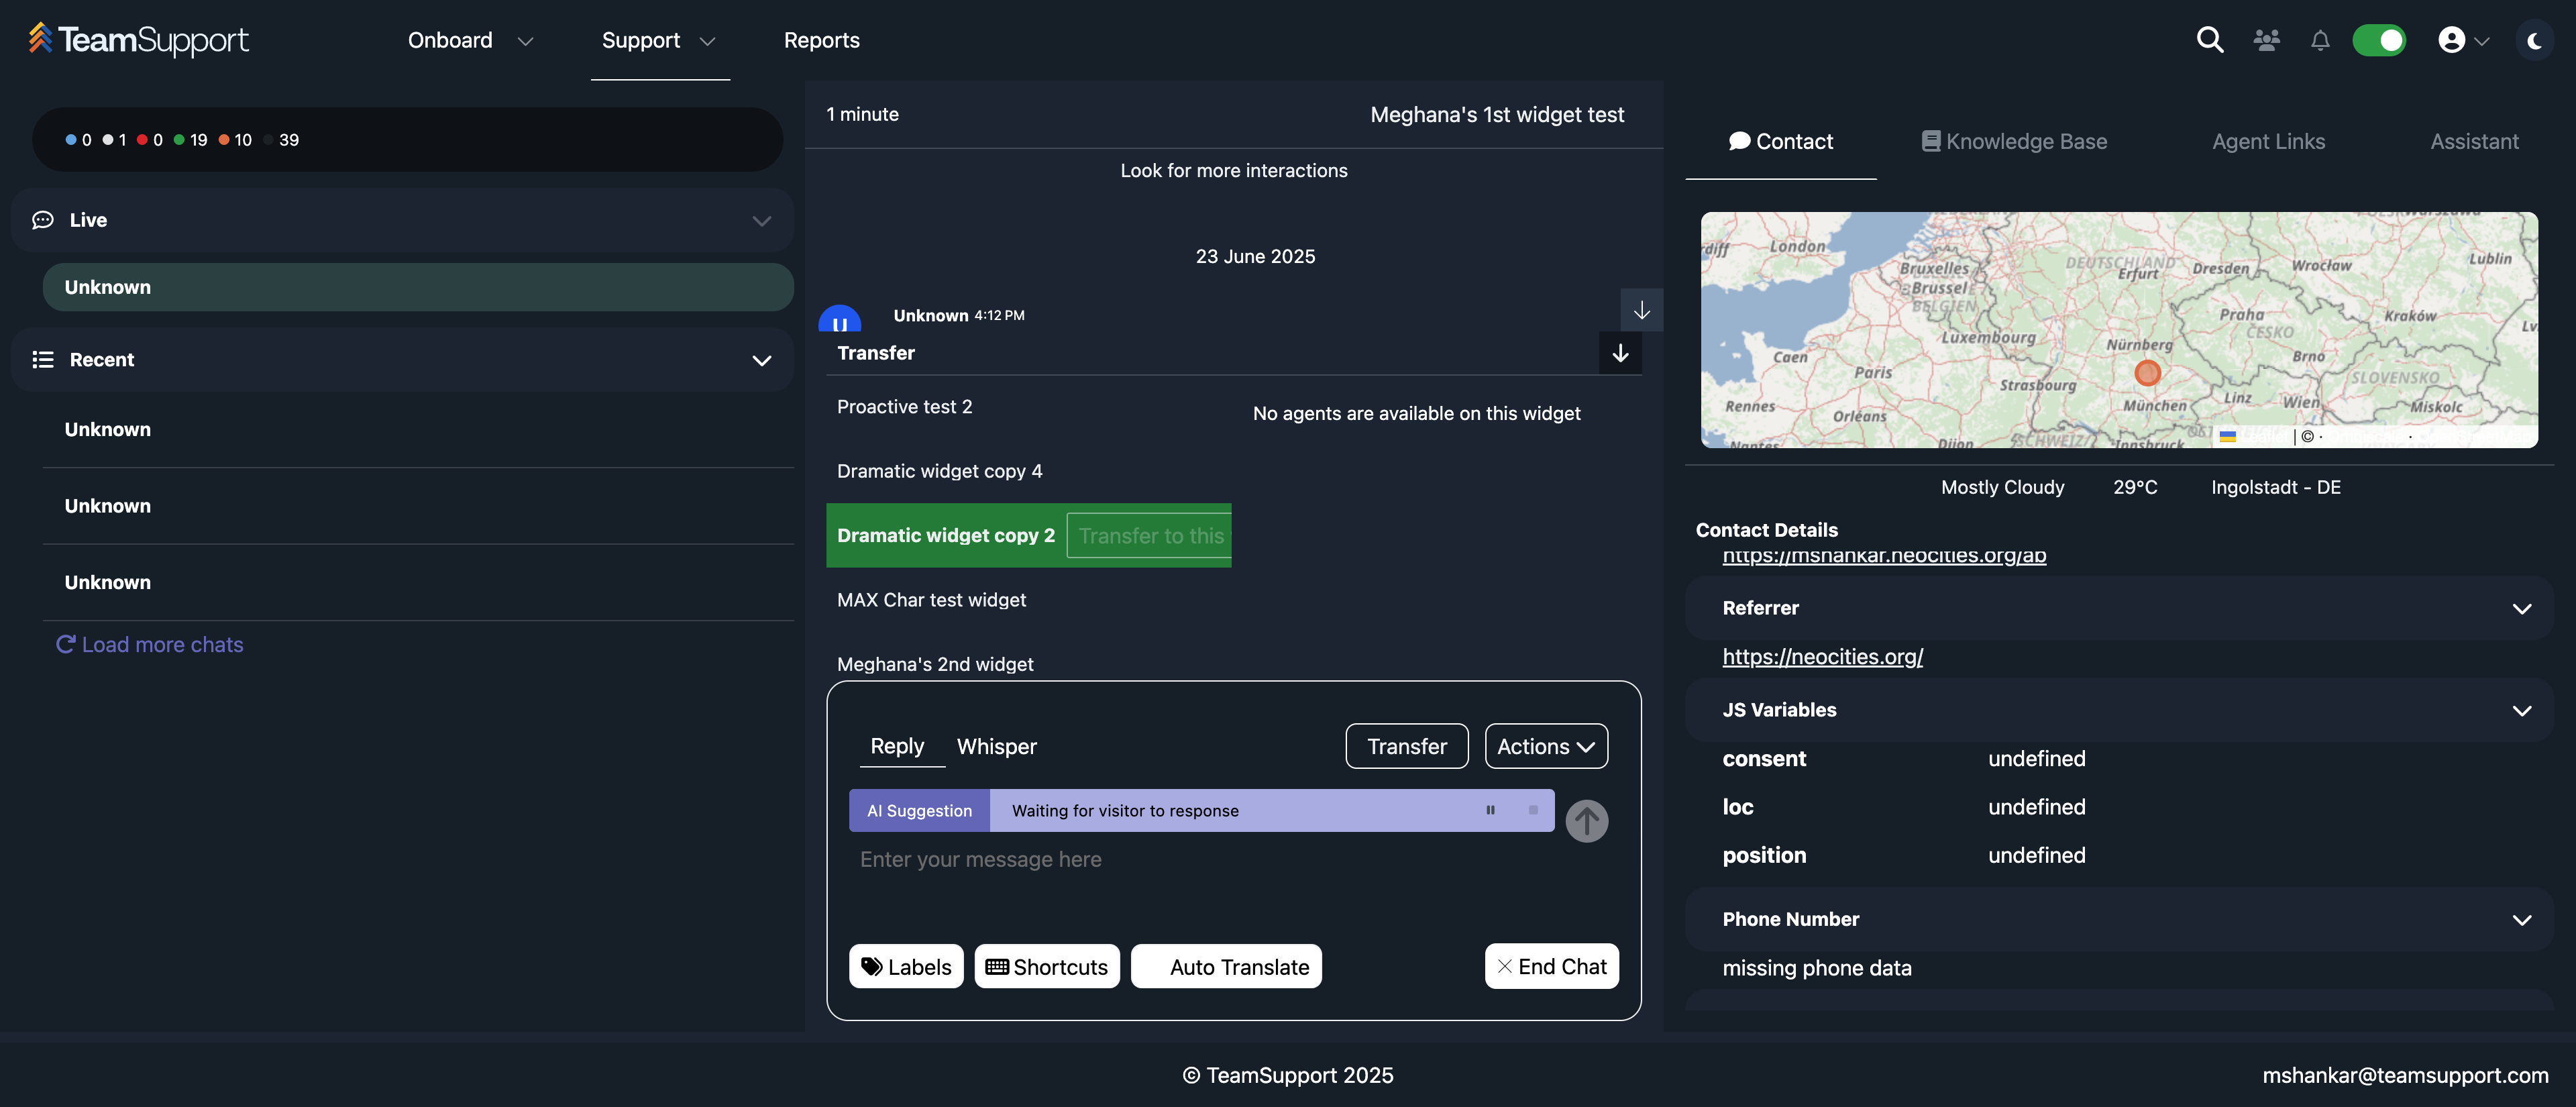Screen dimensions: 2576x1107
Task: Switch to the Agent Links tab
Action: coord(2268,142)
